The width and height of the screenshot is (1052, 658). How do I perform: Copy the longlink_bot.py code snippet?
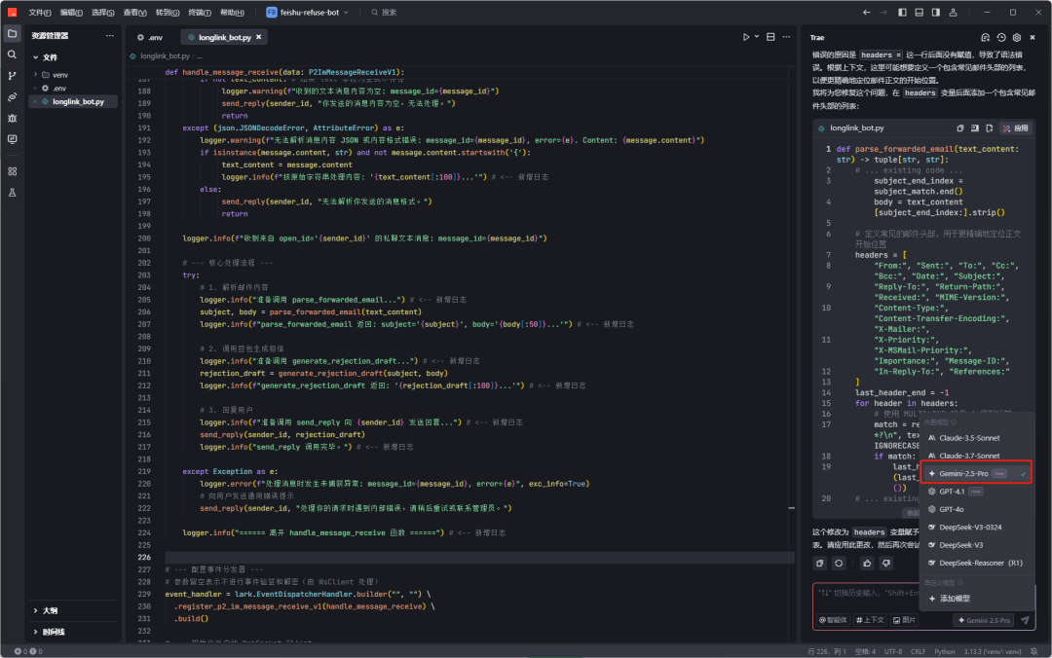(x=960, y=128)
